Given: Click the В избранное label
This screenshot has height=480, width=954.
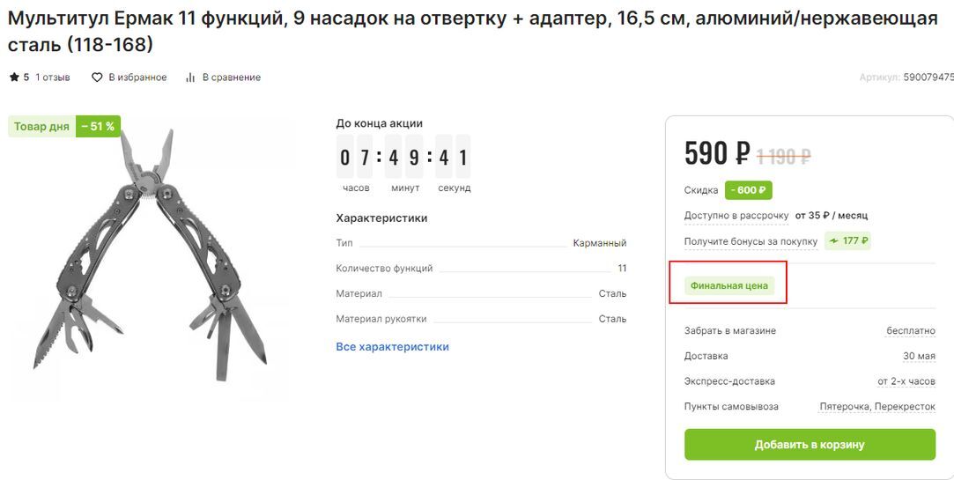Looking at the screenshot, I should 137,78.
